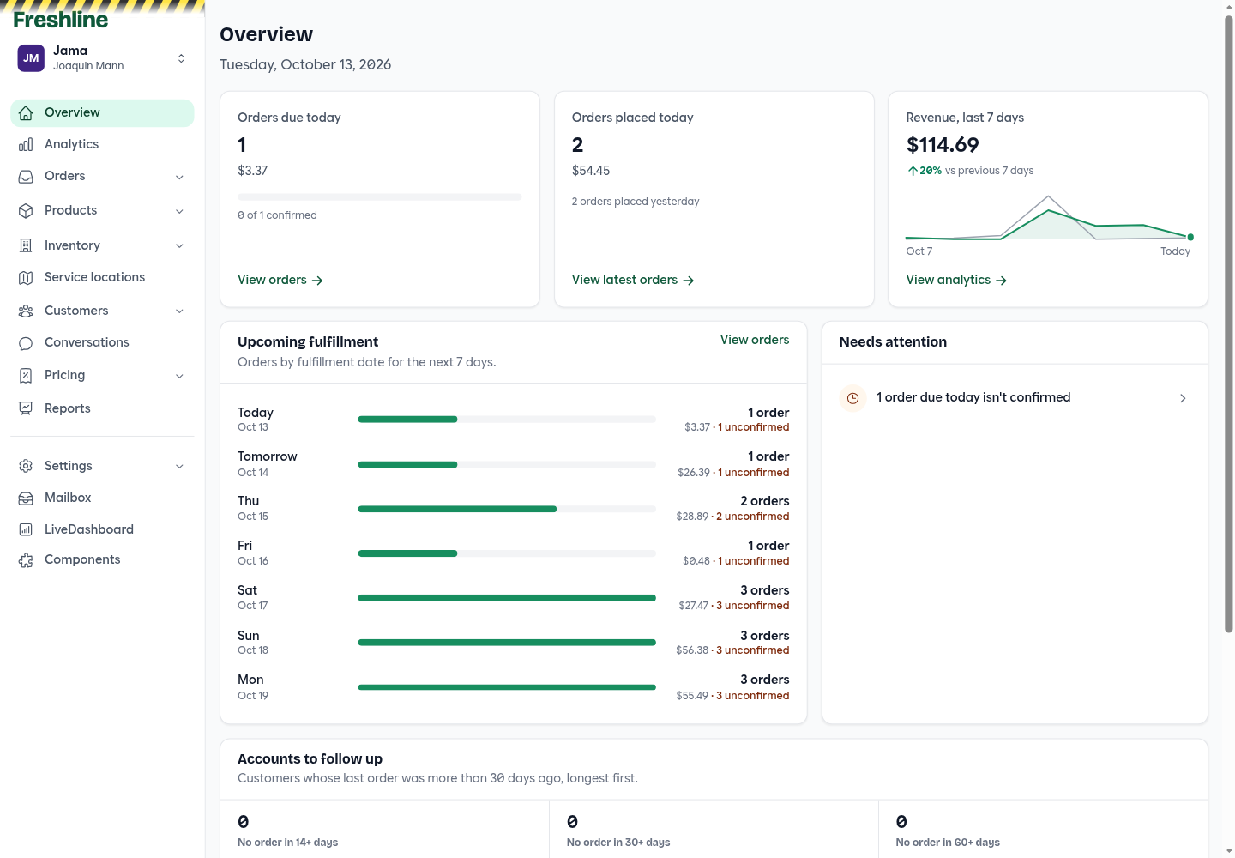Screen dimensions: 1235x858
Task: Click the Reports presentation chart icon
Action: click(x=26, y=409)
